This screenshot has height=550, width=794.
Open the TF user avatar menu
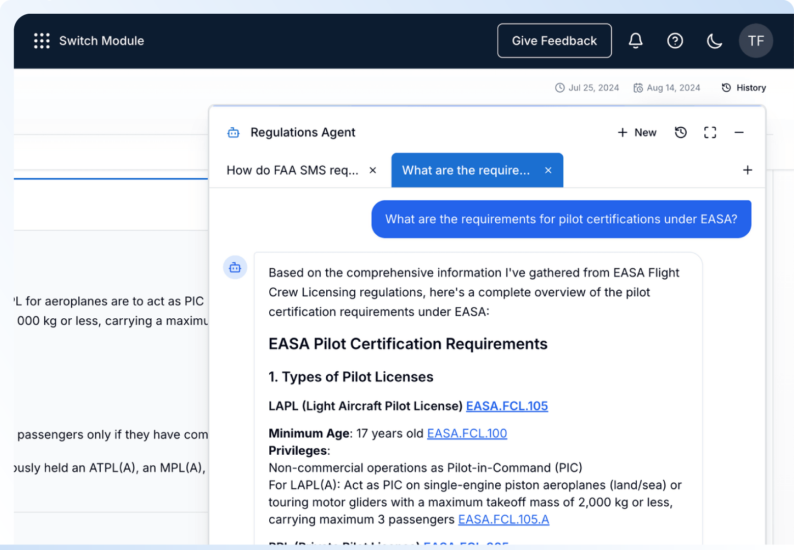[x=756, y=41]
